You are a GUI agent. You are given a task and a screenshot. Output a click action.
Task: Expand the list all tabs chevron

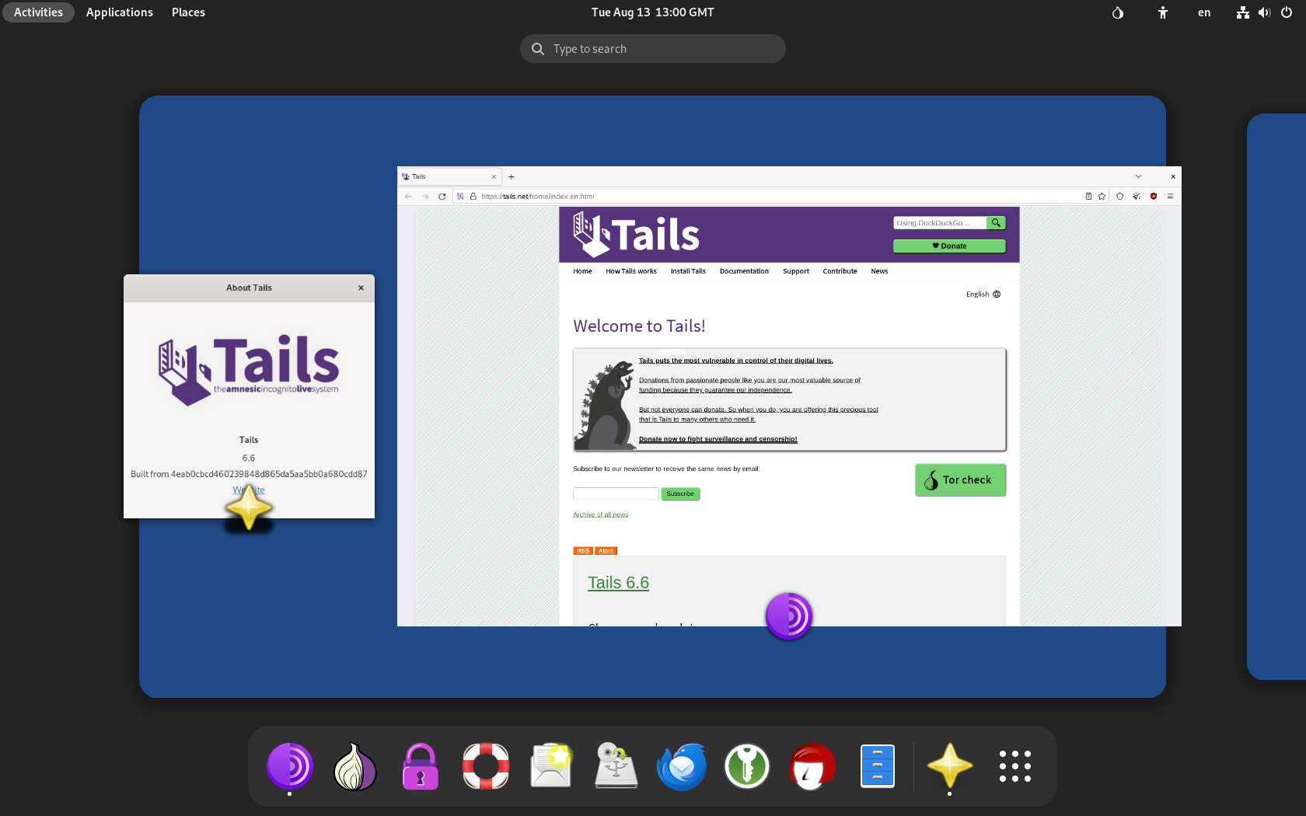1139,176
